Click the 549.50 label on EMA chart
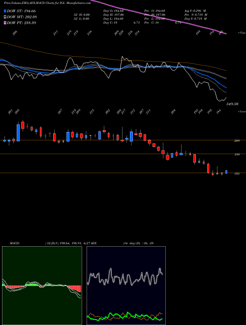Image resolution: width=246 pixels, height=325 pixels. coord(232,104)
